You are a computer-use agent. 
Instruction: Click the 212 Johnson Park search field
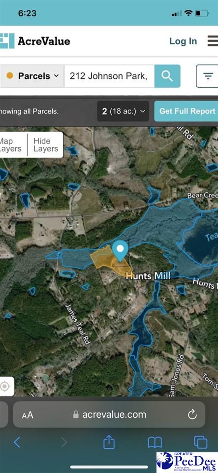click(x=109, y=76)
